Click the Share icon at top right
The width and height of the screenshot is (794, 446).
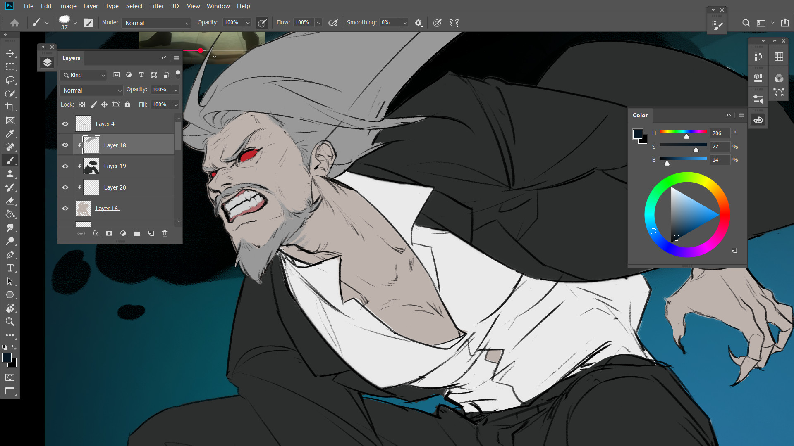[x=785, y=23]
